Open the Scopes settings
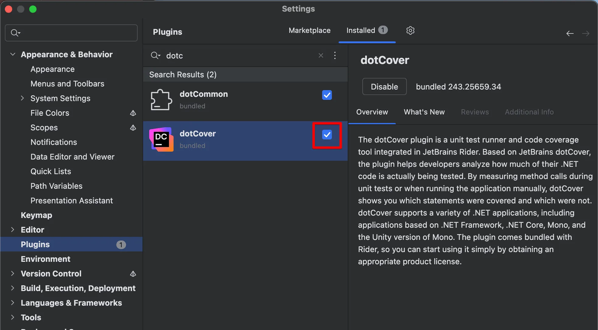This screenshot has width=598, height=330. 44,128
